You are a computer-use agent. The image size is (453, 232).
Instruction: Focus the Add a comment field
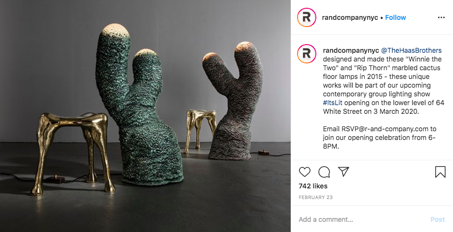tap(361, 219)
